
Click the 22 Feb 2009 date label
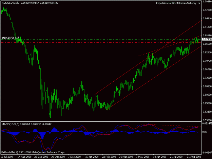point(109,157)
